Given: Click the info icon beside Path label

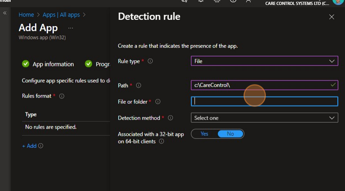Looking at the screenshot, I should click(x=138, y=85).
